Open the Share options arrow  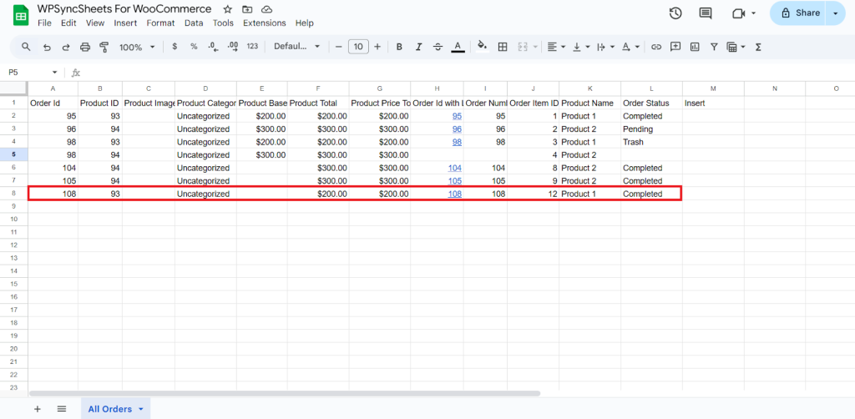click(x=835, y=13)
